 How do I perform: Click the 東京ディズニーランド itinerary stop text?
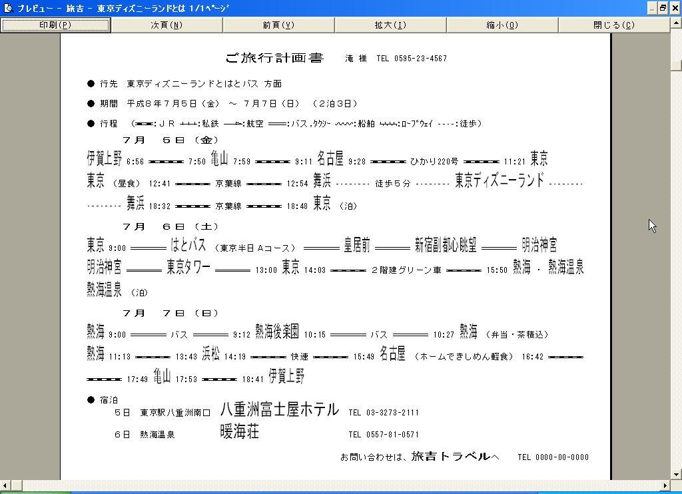[x=500, y=180]
